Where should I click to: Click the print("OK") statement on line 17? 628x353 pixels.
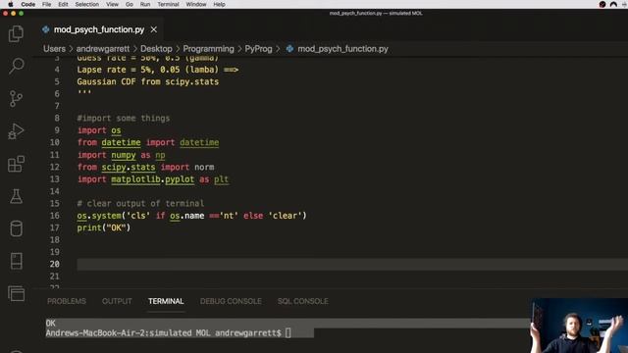click(104, 227)
